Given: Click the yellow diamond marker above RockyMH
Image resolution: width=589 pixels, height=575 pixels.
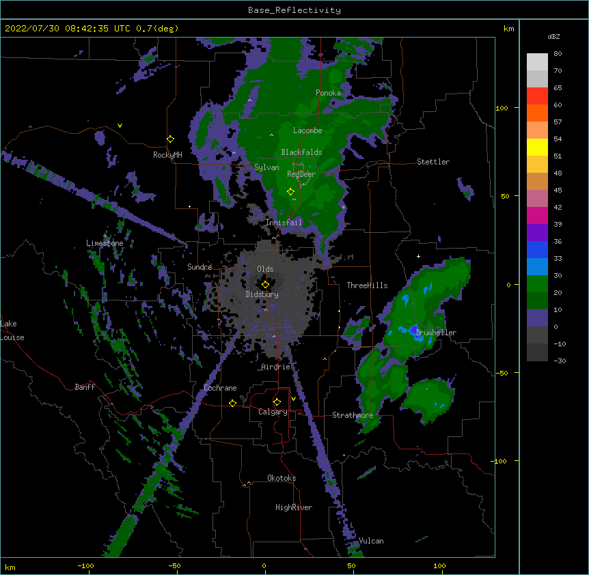Looking at the screenshot, I should click(171, 139).
